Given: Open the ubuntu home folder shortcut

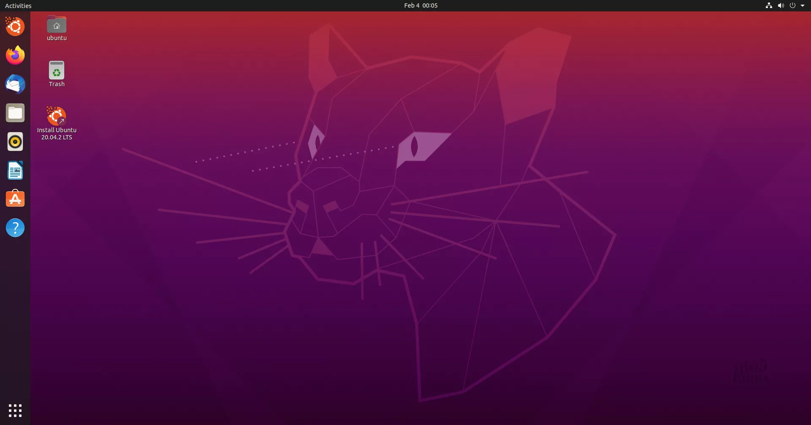Looking at the screenshot, I should point(56,24).
